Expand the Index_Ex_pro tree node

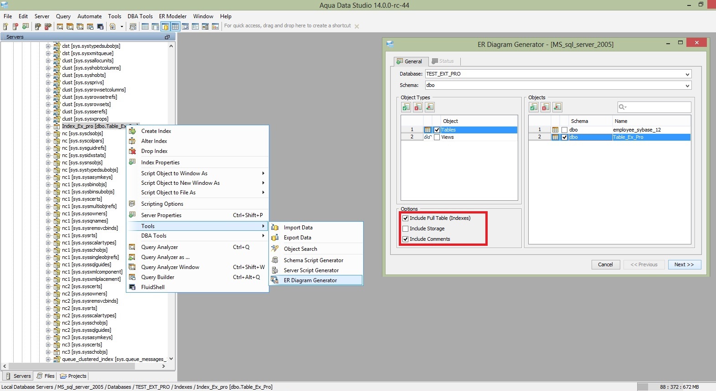48,126
